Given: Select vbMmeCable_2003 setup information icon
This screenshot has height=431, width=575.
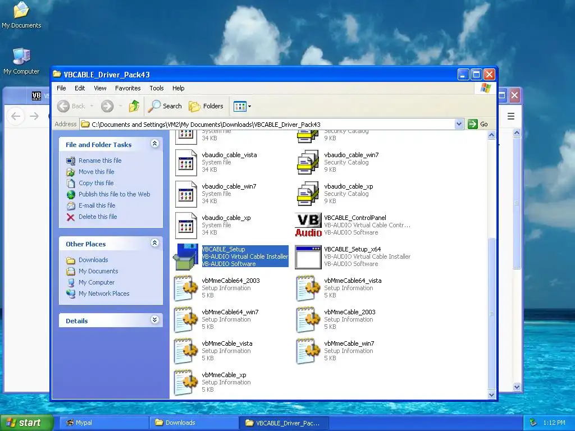Looking at the screenshot, I should [x=308, y=320].
